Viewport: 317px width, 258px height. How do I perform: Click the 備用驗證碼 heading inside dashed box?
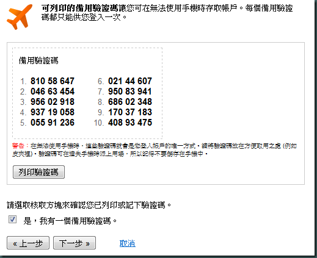pyautogui.click(x=38, y=60)
